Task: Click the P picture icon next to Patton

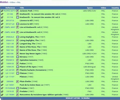Action: 17,64
